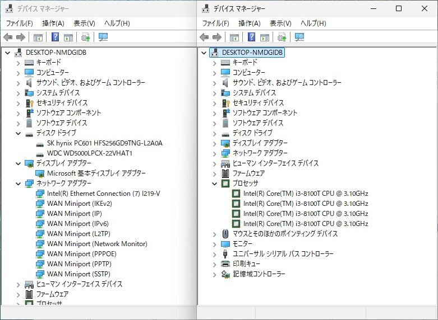Select last Intel Core i3-8100T processor entry
This screenshot has width=438, height=320.
pos(306,224)
